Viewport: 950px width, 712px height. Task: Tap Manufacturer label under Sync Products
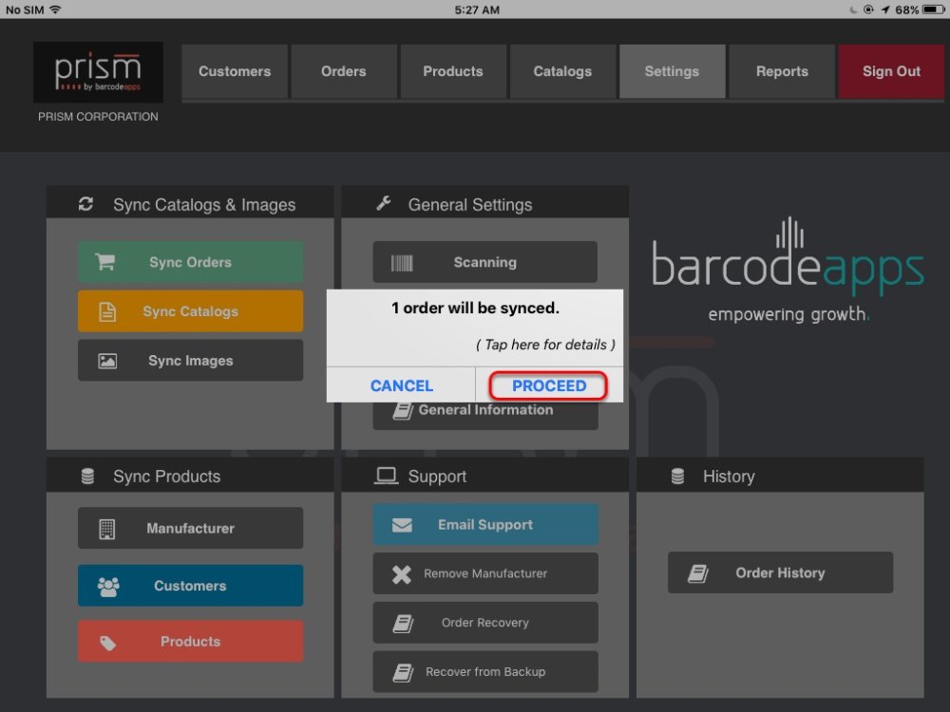190,528
